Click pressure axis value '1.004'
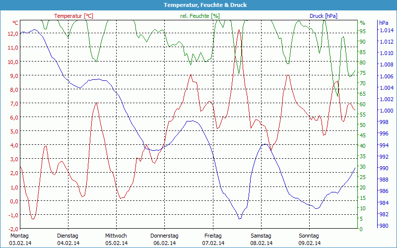Viewport: 397px width, 248px height. (x=387, y=88)
